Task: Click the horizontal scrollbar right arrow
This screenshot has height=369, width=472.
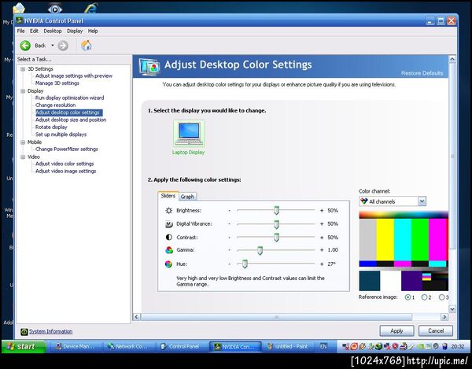Action: (444, 317)
